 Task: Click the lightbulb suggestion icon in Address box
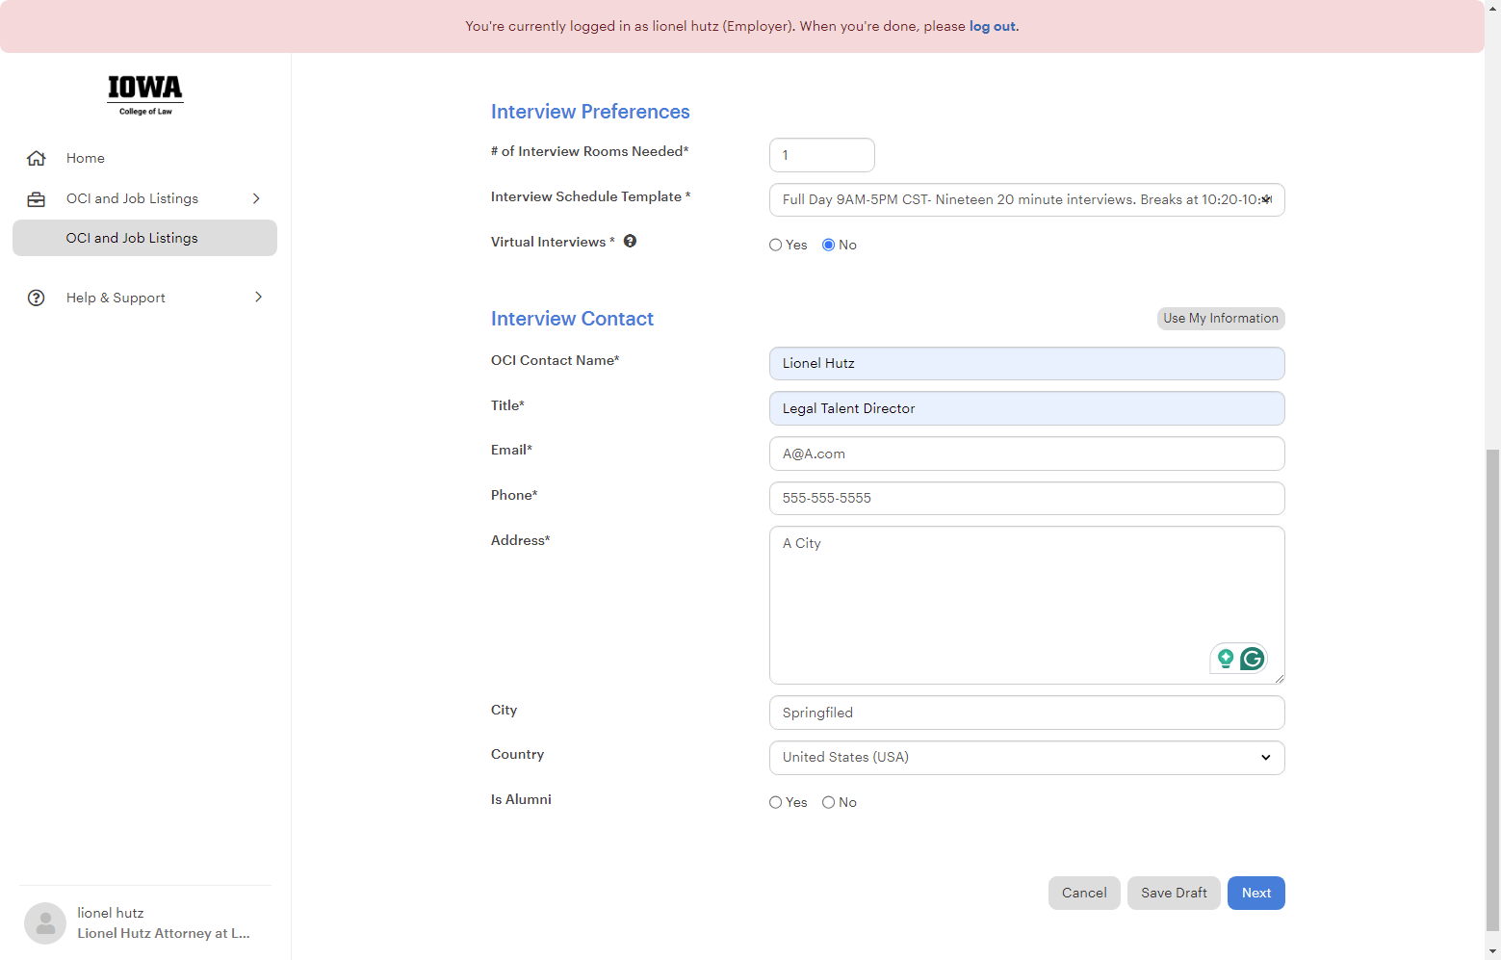1226,659
